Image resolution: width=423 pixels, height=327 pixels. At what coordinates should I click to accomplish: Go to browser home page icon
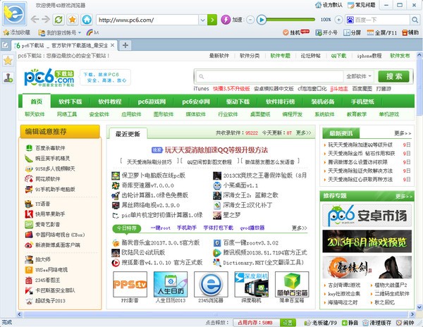[x=87, y=20]
